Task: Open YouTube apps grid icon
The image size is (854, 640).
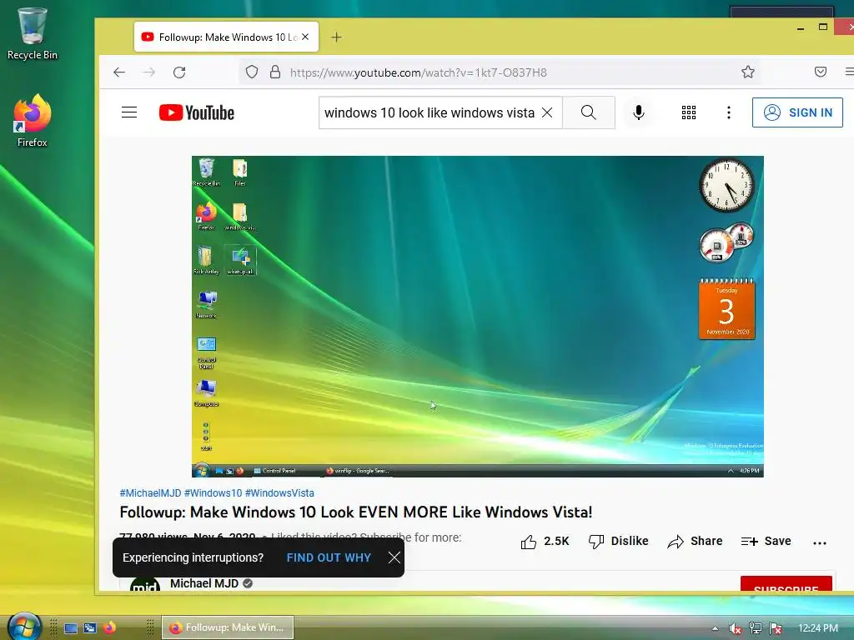Action: [688, 112]
